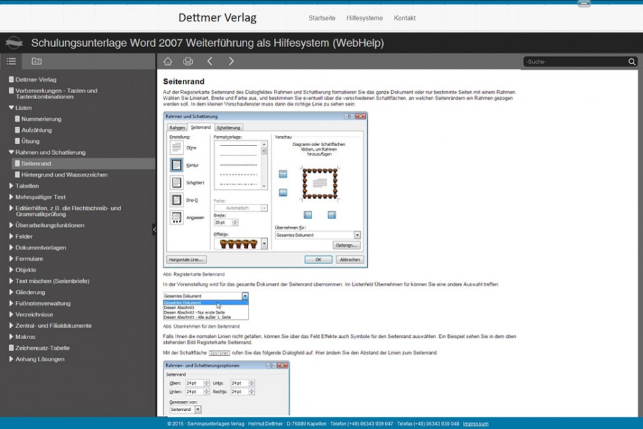Expand the Tabellen tree section
The width and height of the screenshot is (643, 429).
tap(11, 186)
